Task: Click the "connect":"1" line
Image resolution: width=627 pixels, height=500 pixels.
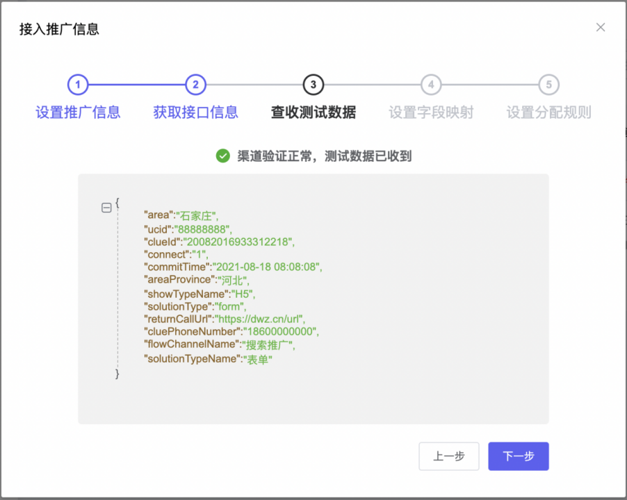Action: [176, 254]
